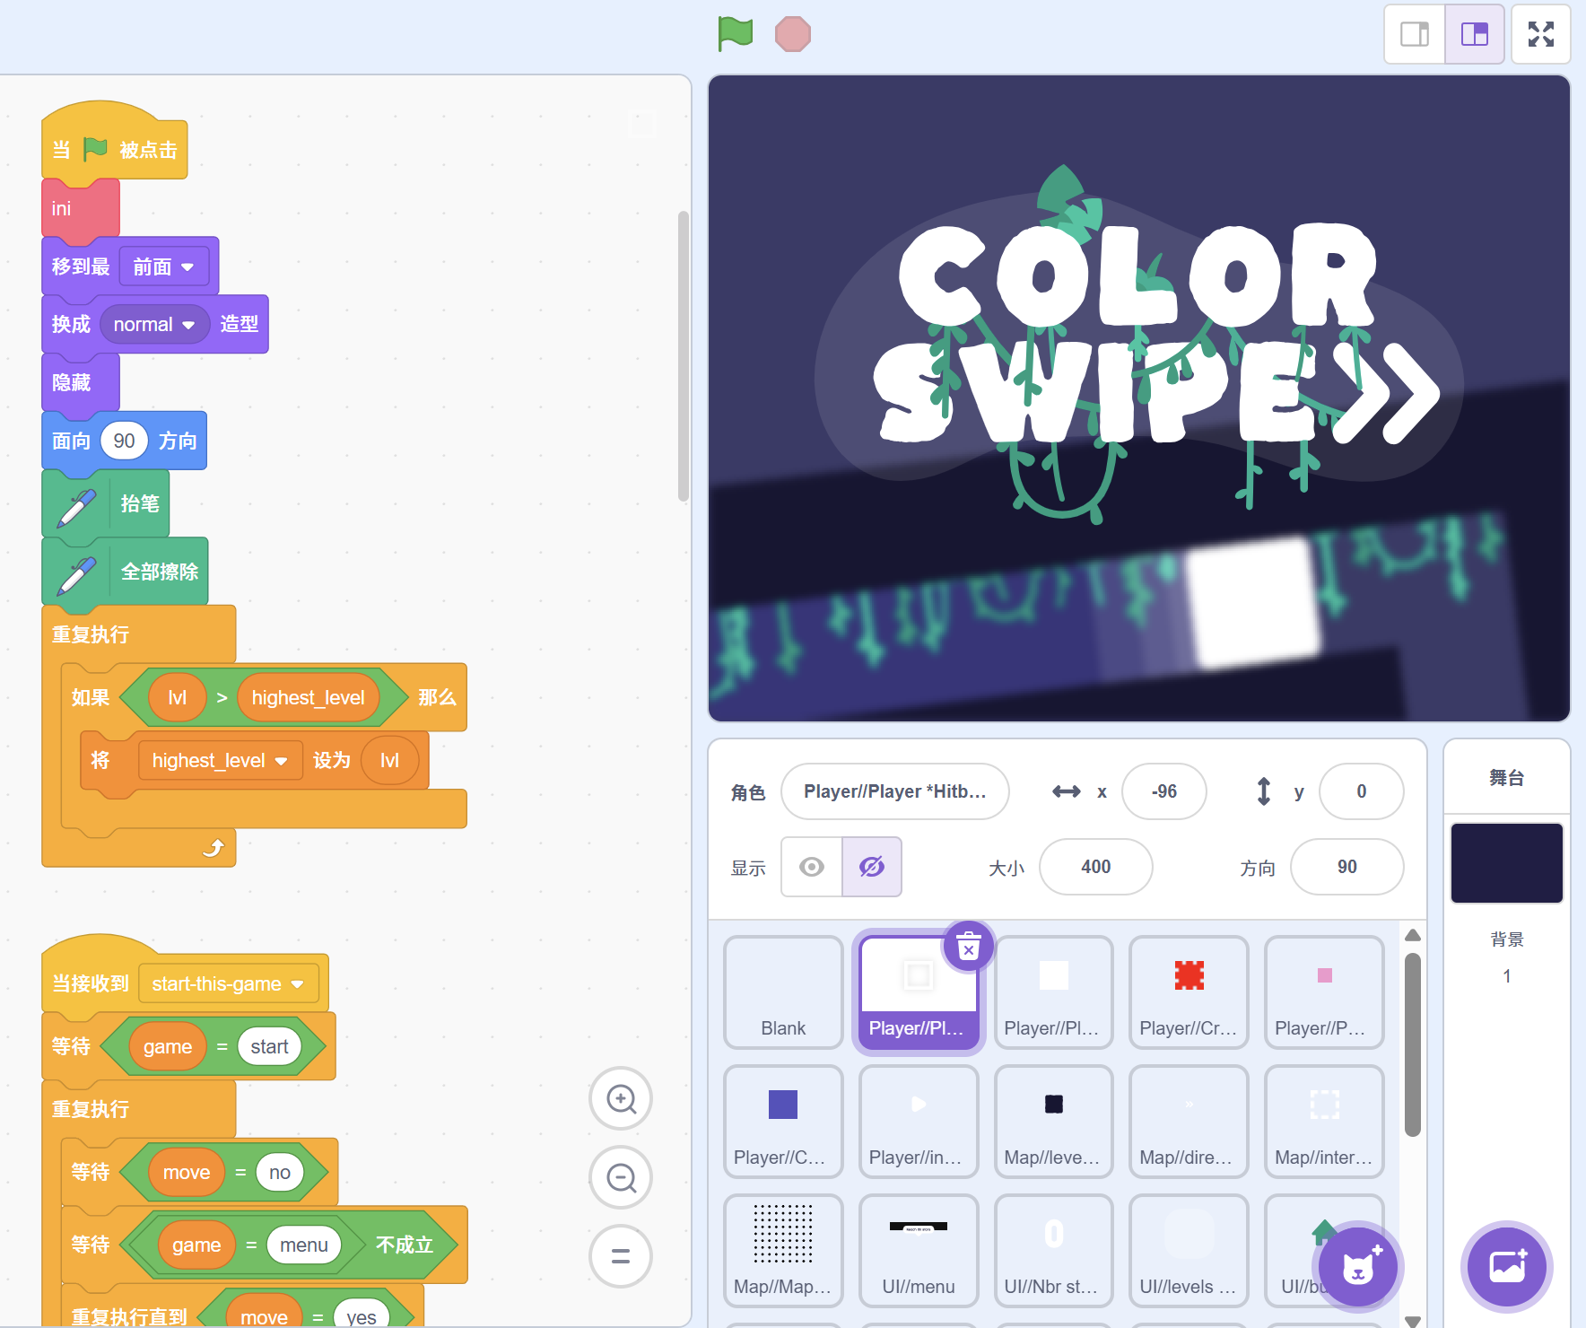Open the choose a sprite button
The width and height of the screenshot is (1586, 1328).
coord(1357,1267)
